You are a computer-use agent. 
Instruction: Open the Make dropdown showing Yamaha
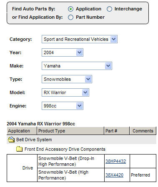77,66
